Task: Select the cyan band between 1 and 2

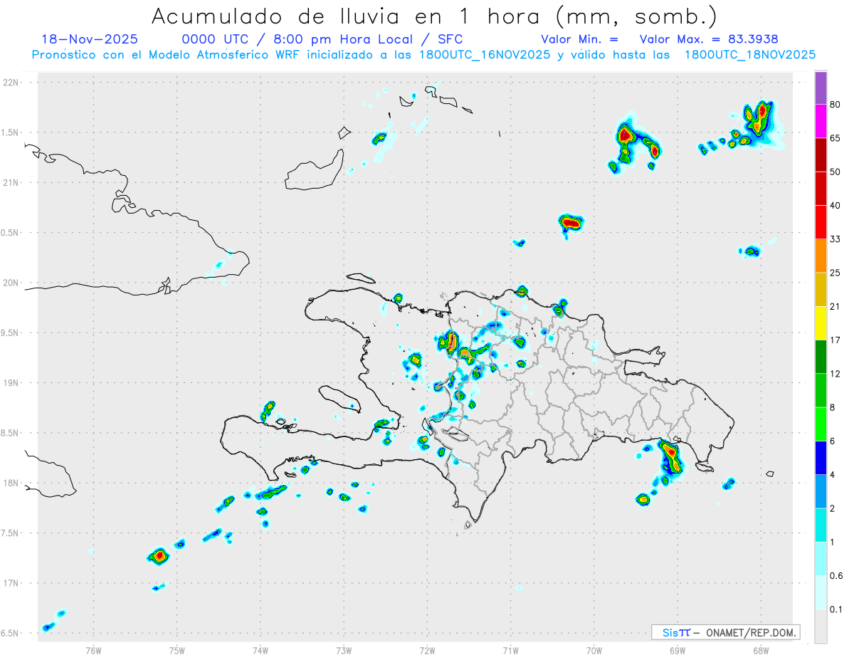Action: click(x=821, y=525)
